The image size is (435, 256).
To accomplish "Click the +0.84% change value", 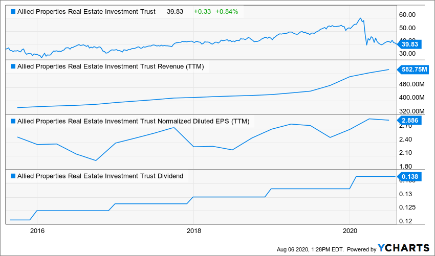I will tap(227, 12).
